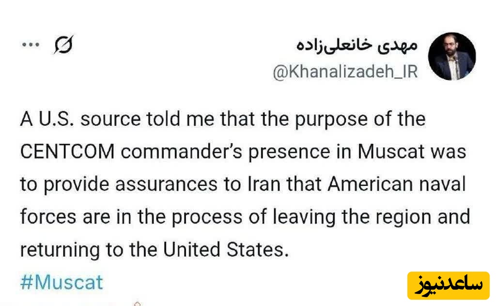Click "United States" in the tweet text
This screenshot has height=306, width=496.
[x=223, y=249]
